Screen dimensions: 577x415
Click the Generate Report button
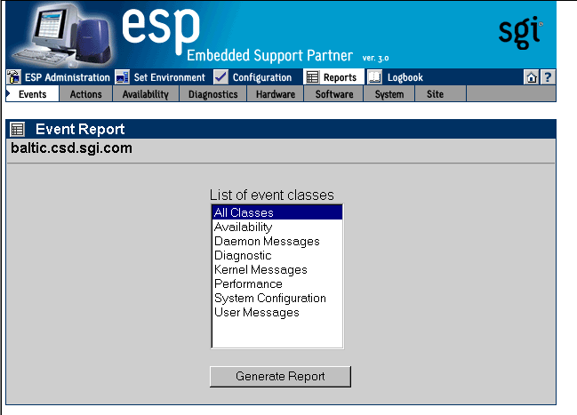click(280, 377)
